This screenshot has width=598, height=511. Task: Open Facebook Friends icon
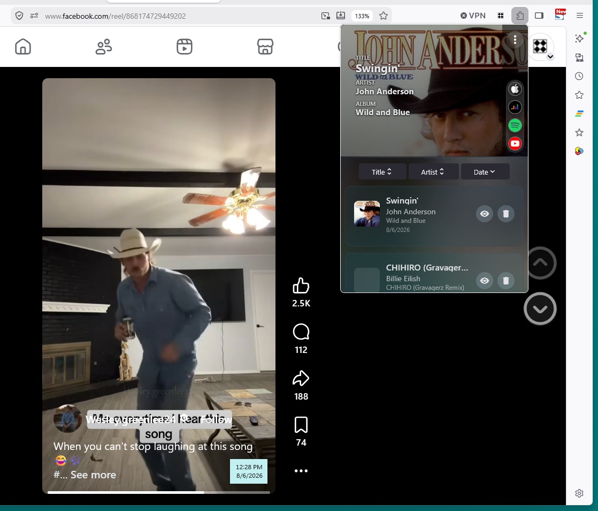click(x=104, y=47)
